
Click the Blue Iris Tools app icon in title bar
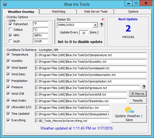point(5,4)
